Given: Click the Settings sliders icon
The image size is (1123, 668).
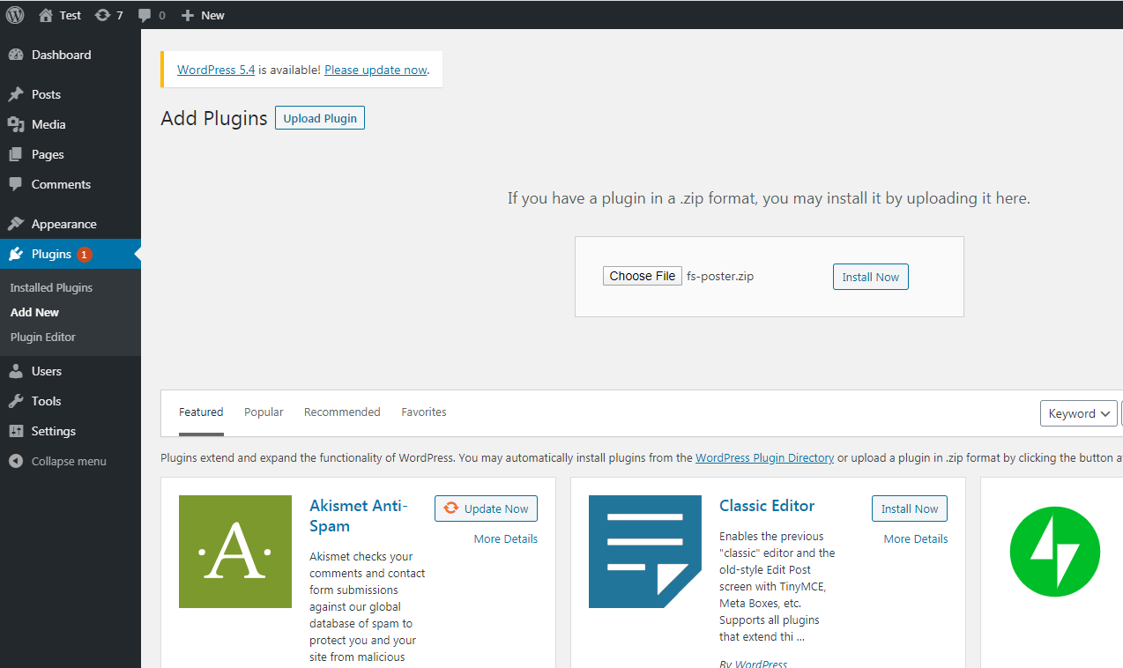Looking at the screenshot, I should click(16, 431).
